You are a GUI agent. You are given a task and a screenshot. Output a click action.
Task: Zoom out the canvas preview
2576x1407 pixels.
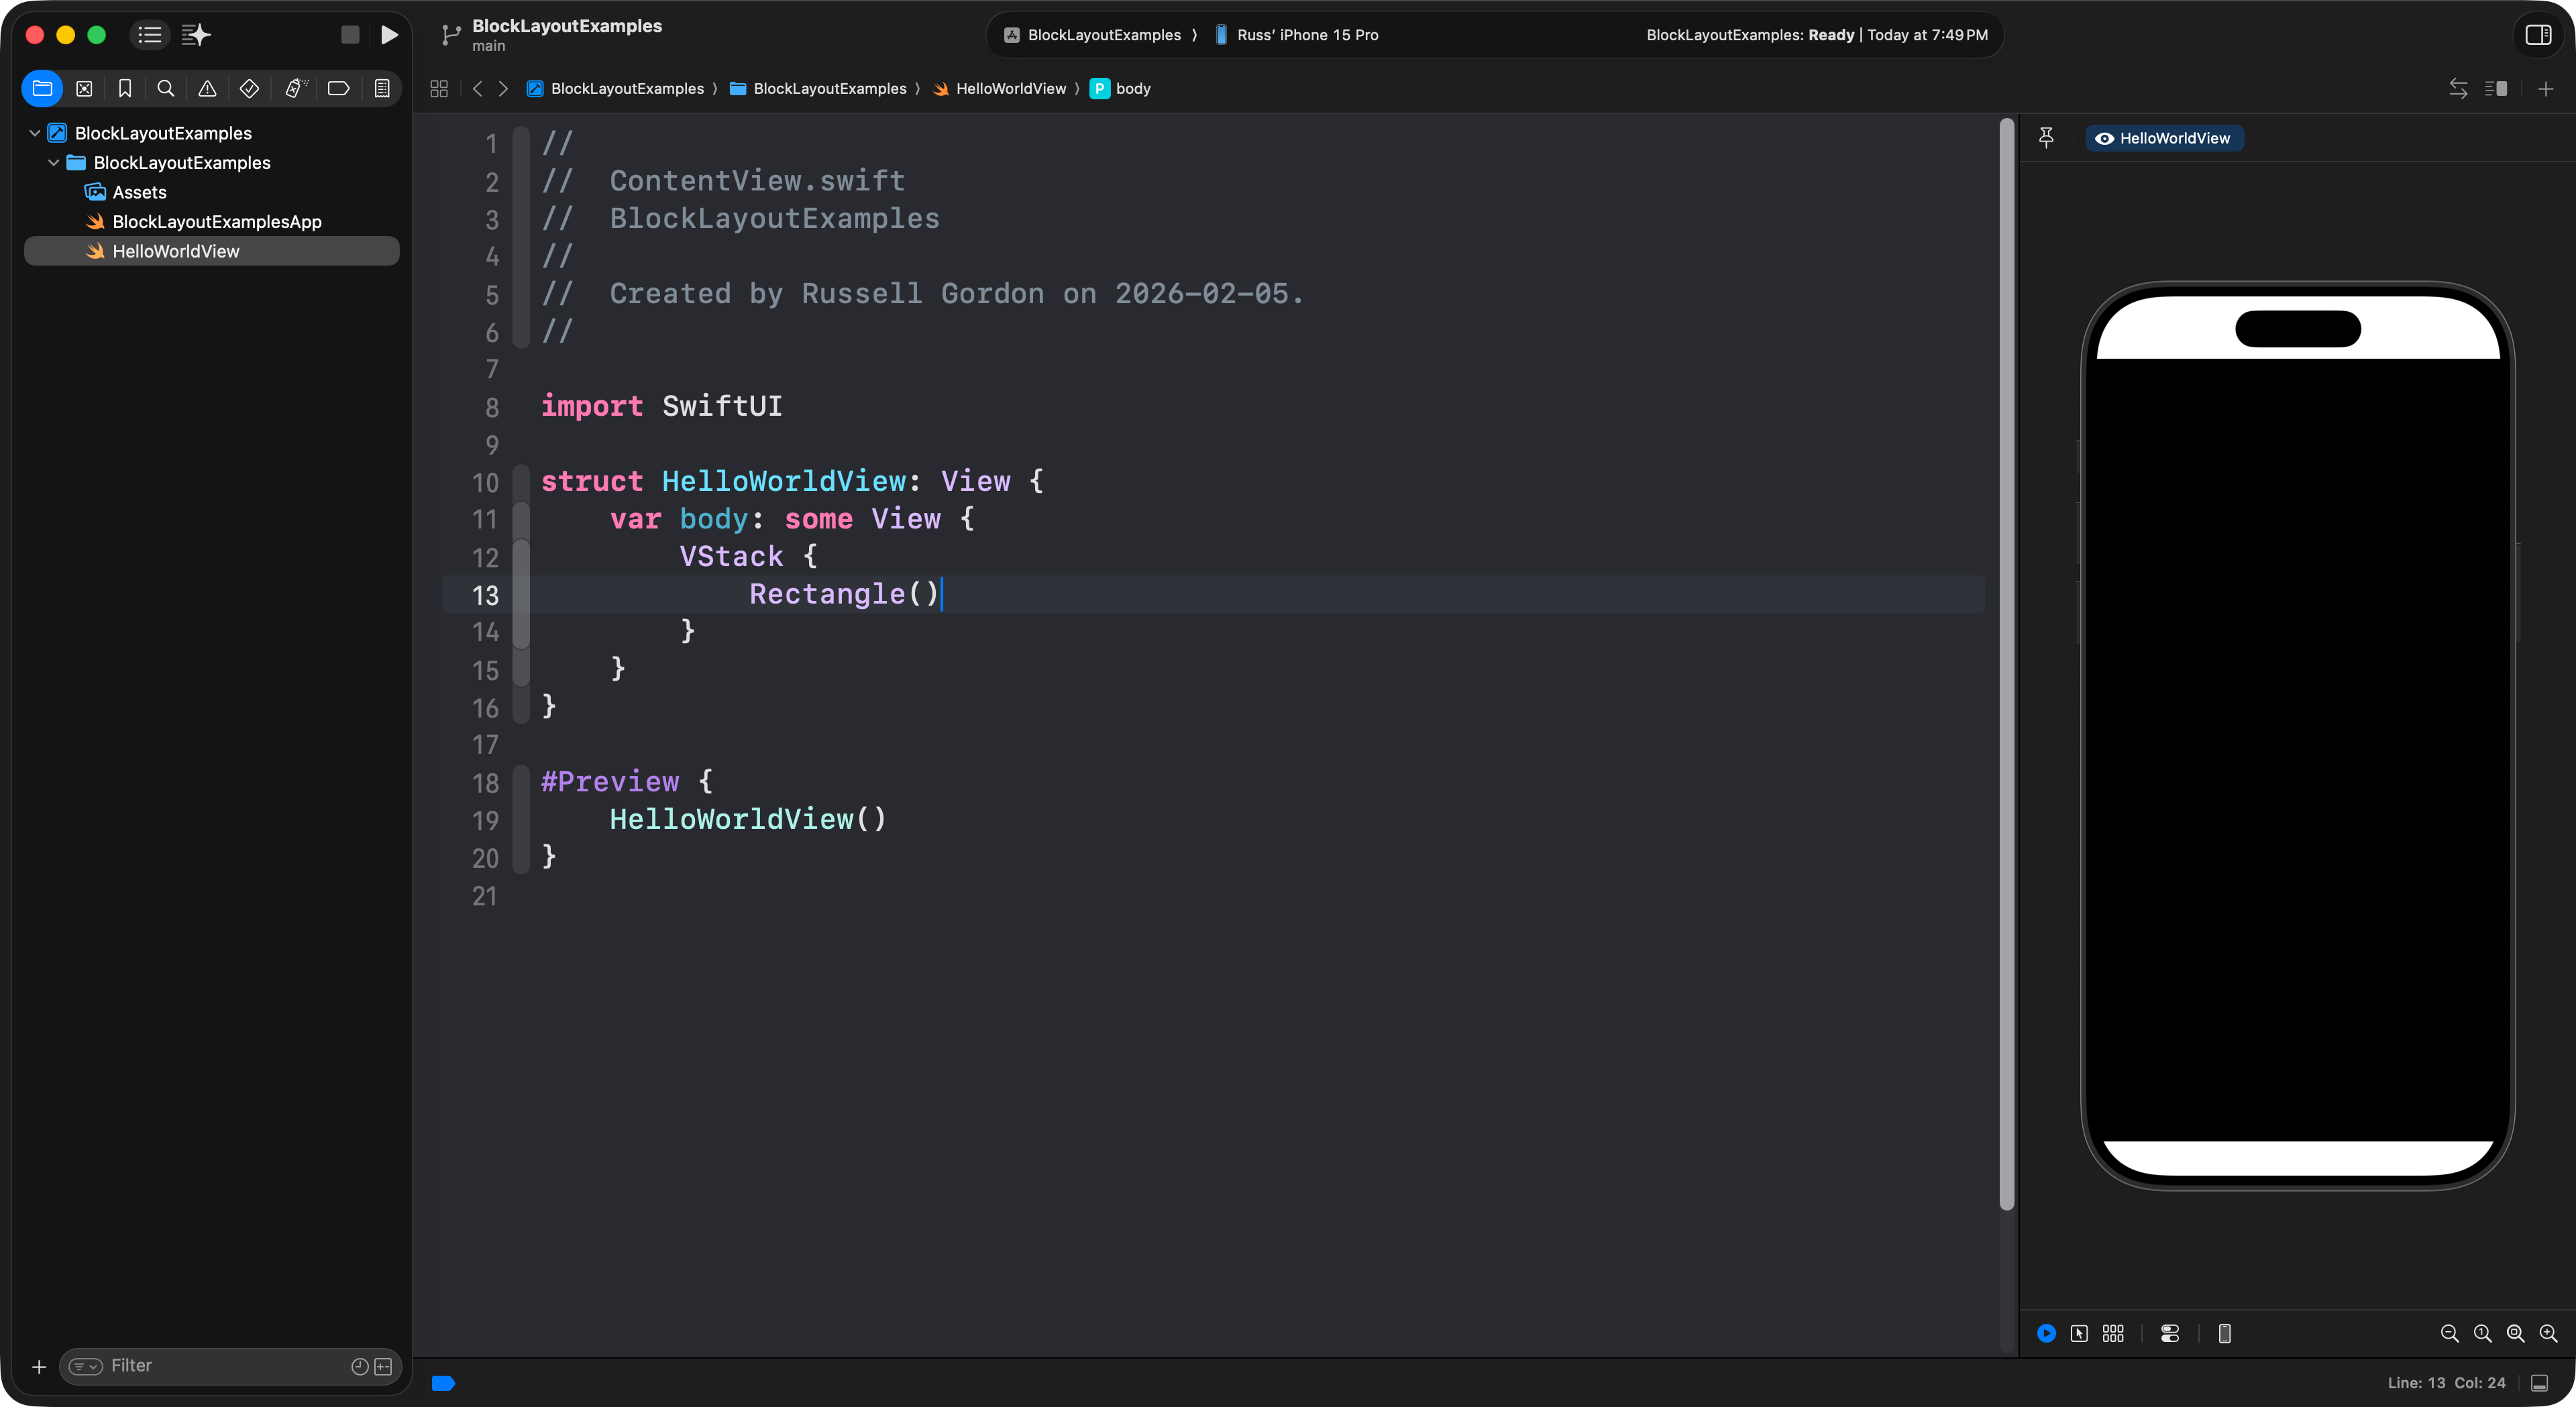[x=2449, y=1333]
